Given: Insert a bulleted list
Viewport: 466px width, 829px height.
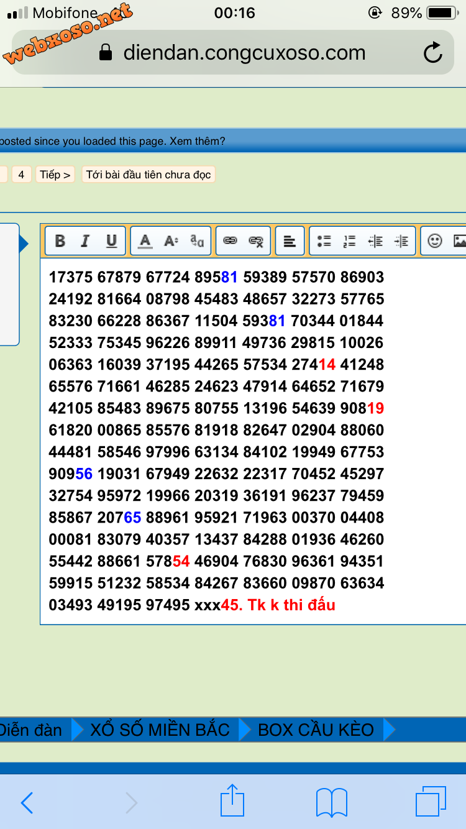Looking at the screenshot, I should tap(324, 241).
